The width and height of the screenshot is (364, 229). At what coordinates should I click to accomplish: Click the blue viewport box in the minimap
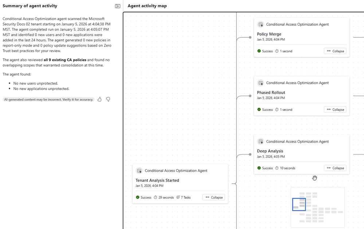click(299, 205)
